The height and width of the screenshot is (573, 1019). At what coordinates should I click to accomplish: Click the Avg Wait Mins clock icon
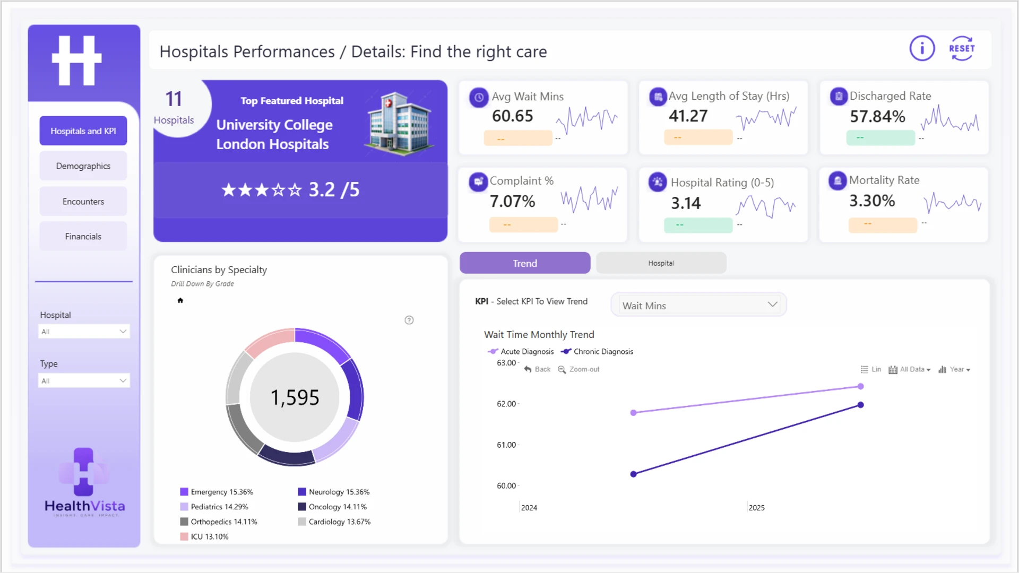[479, 98]
